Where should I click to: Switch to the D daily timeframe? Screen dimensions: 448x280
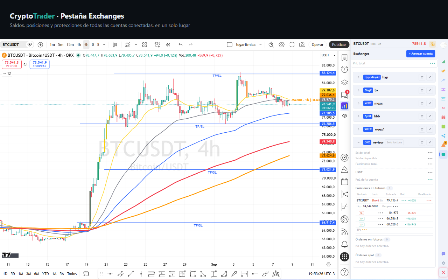click(x=93, y=44)
